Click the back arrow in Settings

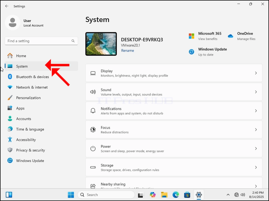[7, 6]
